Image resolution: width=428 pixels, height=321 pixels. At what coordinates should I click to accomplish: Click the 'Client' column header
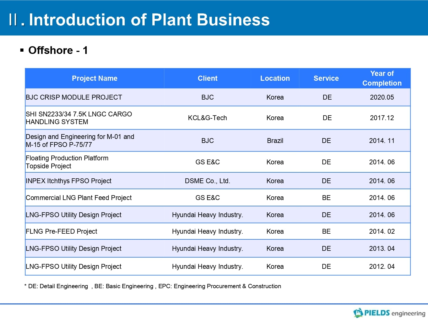(x=207, y=78)
